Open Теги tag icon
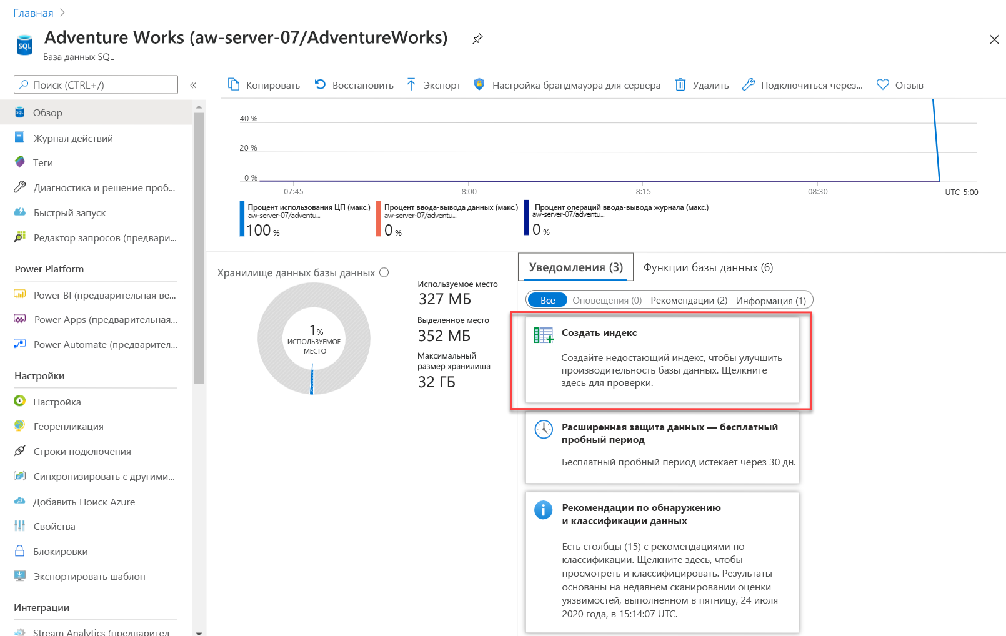The height and width of the screenshot is (636, 1006). (20, 162)
